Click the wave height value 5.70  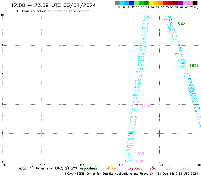click(x=137, y=91)
